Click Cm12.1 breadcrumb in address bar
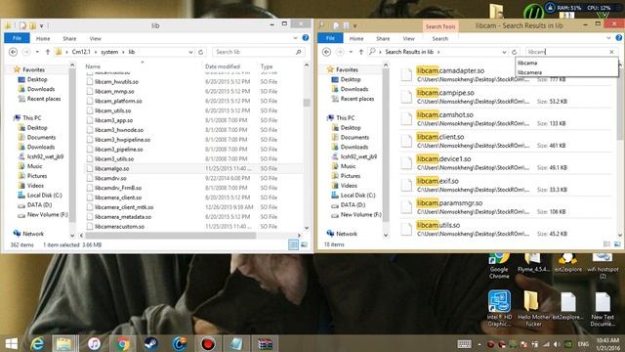Image resolution: width=625 pixels, height=352 pixels. coord(81,52)
